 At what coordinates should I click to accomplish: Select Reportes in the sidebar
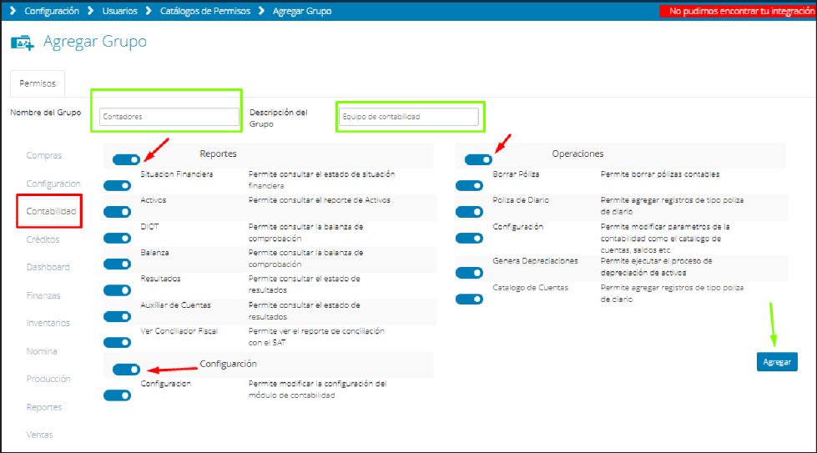44,407
